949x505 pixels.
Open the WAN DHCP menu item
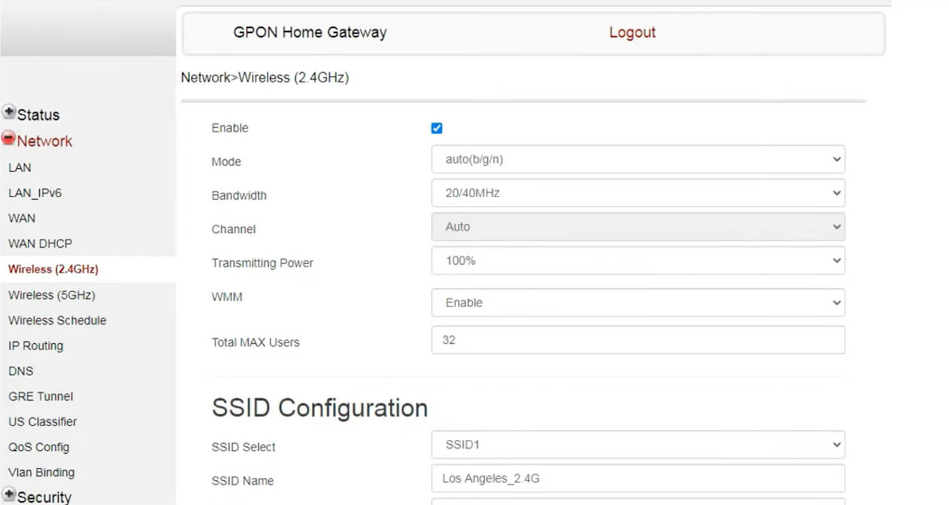coord(40,243)
